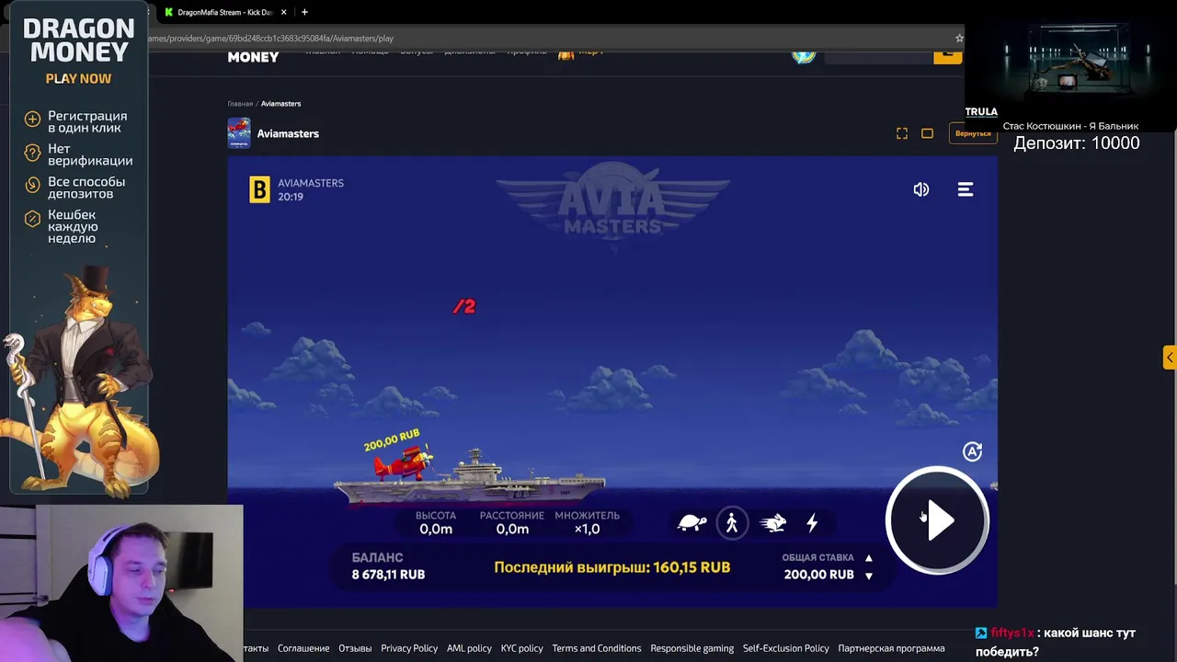Click the Dragon Money site logo
This screenshot has width=1177, height=662.
point(253,57)
